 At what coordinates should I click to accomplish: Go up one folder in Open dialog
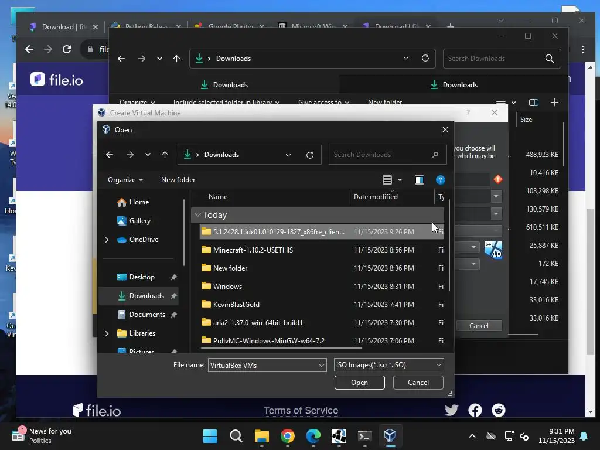click(165, 155)
